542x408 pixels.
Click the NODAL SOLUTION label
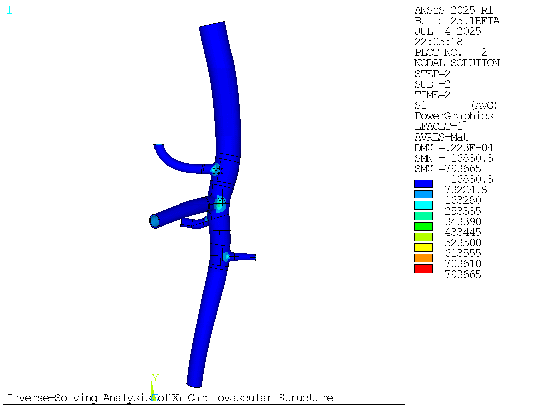pyautogui.click(x=456, y=63)
